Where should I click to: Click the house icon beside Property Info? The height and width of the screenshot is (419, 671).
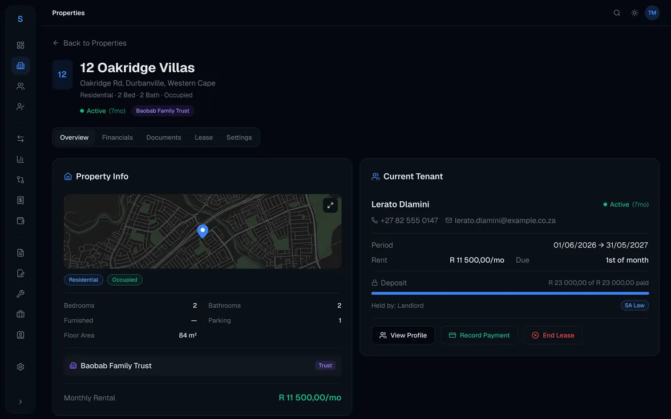tap(67, 176)
